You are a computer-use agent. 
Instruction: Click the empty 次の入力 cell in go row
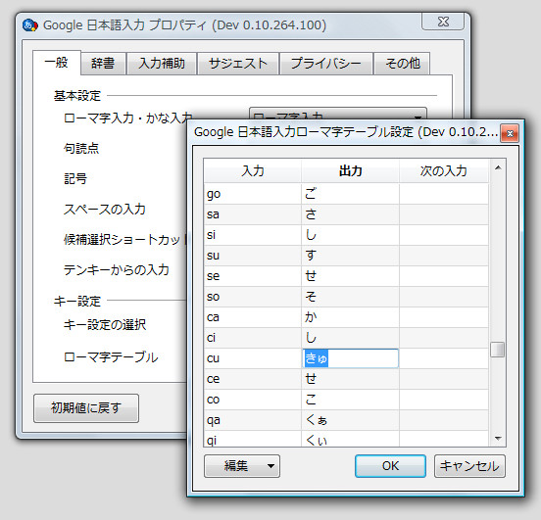click(444, 194)
